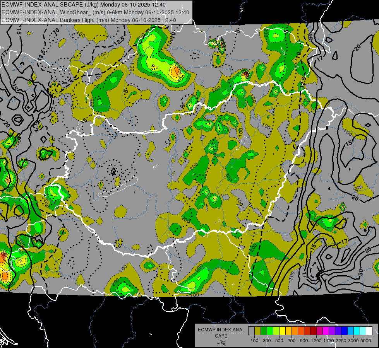Pick the lime-yellow legend swatch
Screen dimensions: 379x348
point(276,331)
